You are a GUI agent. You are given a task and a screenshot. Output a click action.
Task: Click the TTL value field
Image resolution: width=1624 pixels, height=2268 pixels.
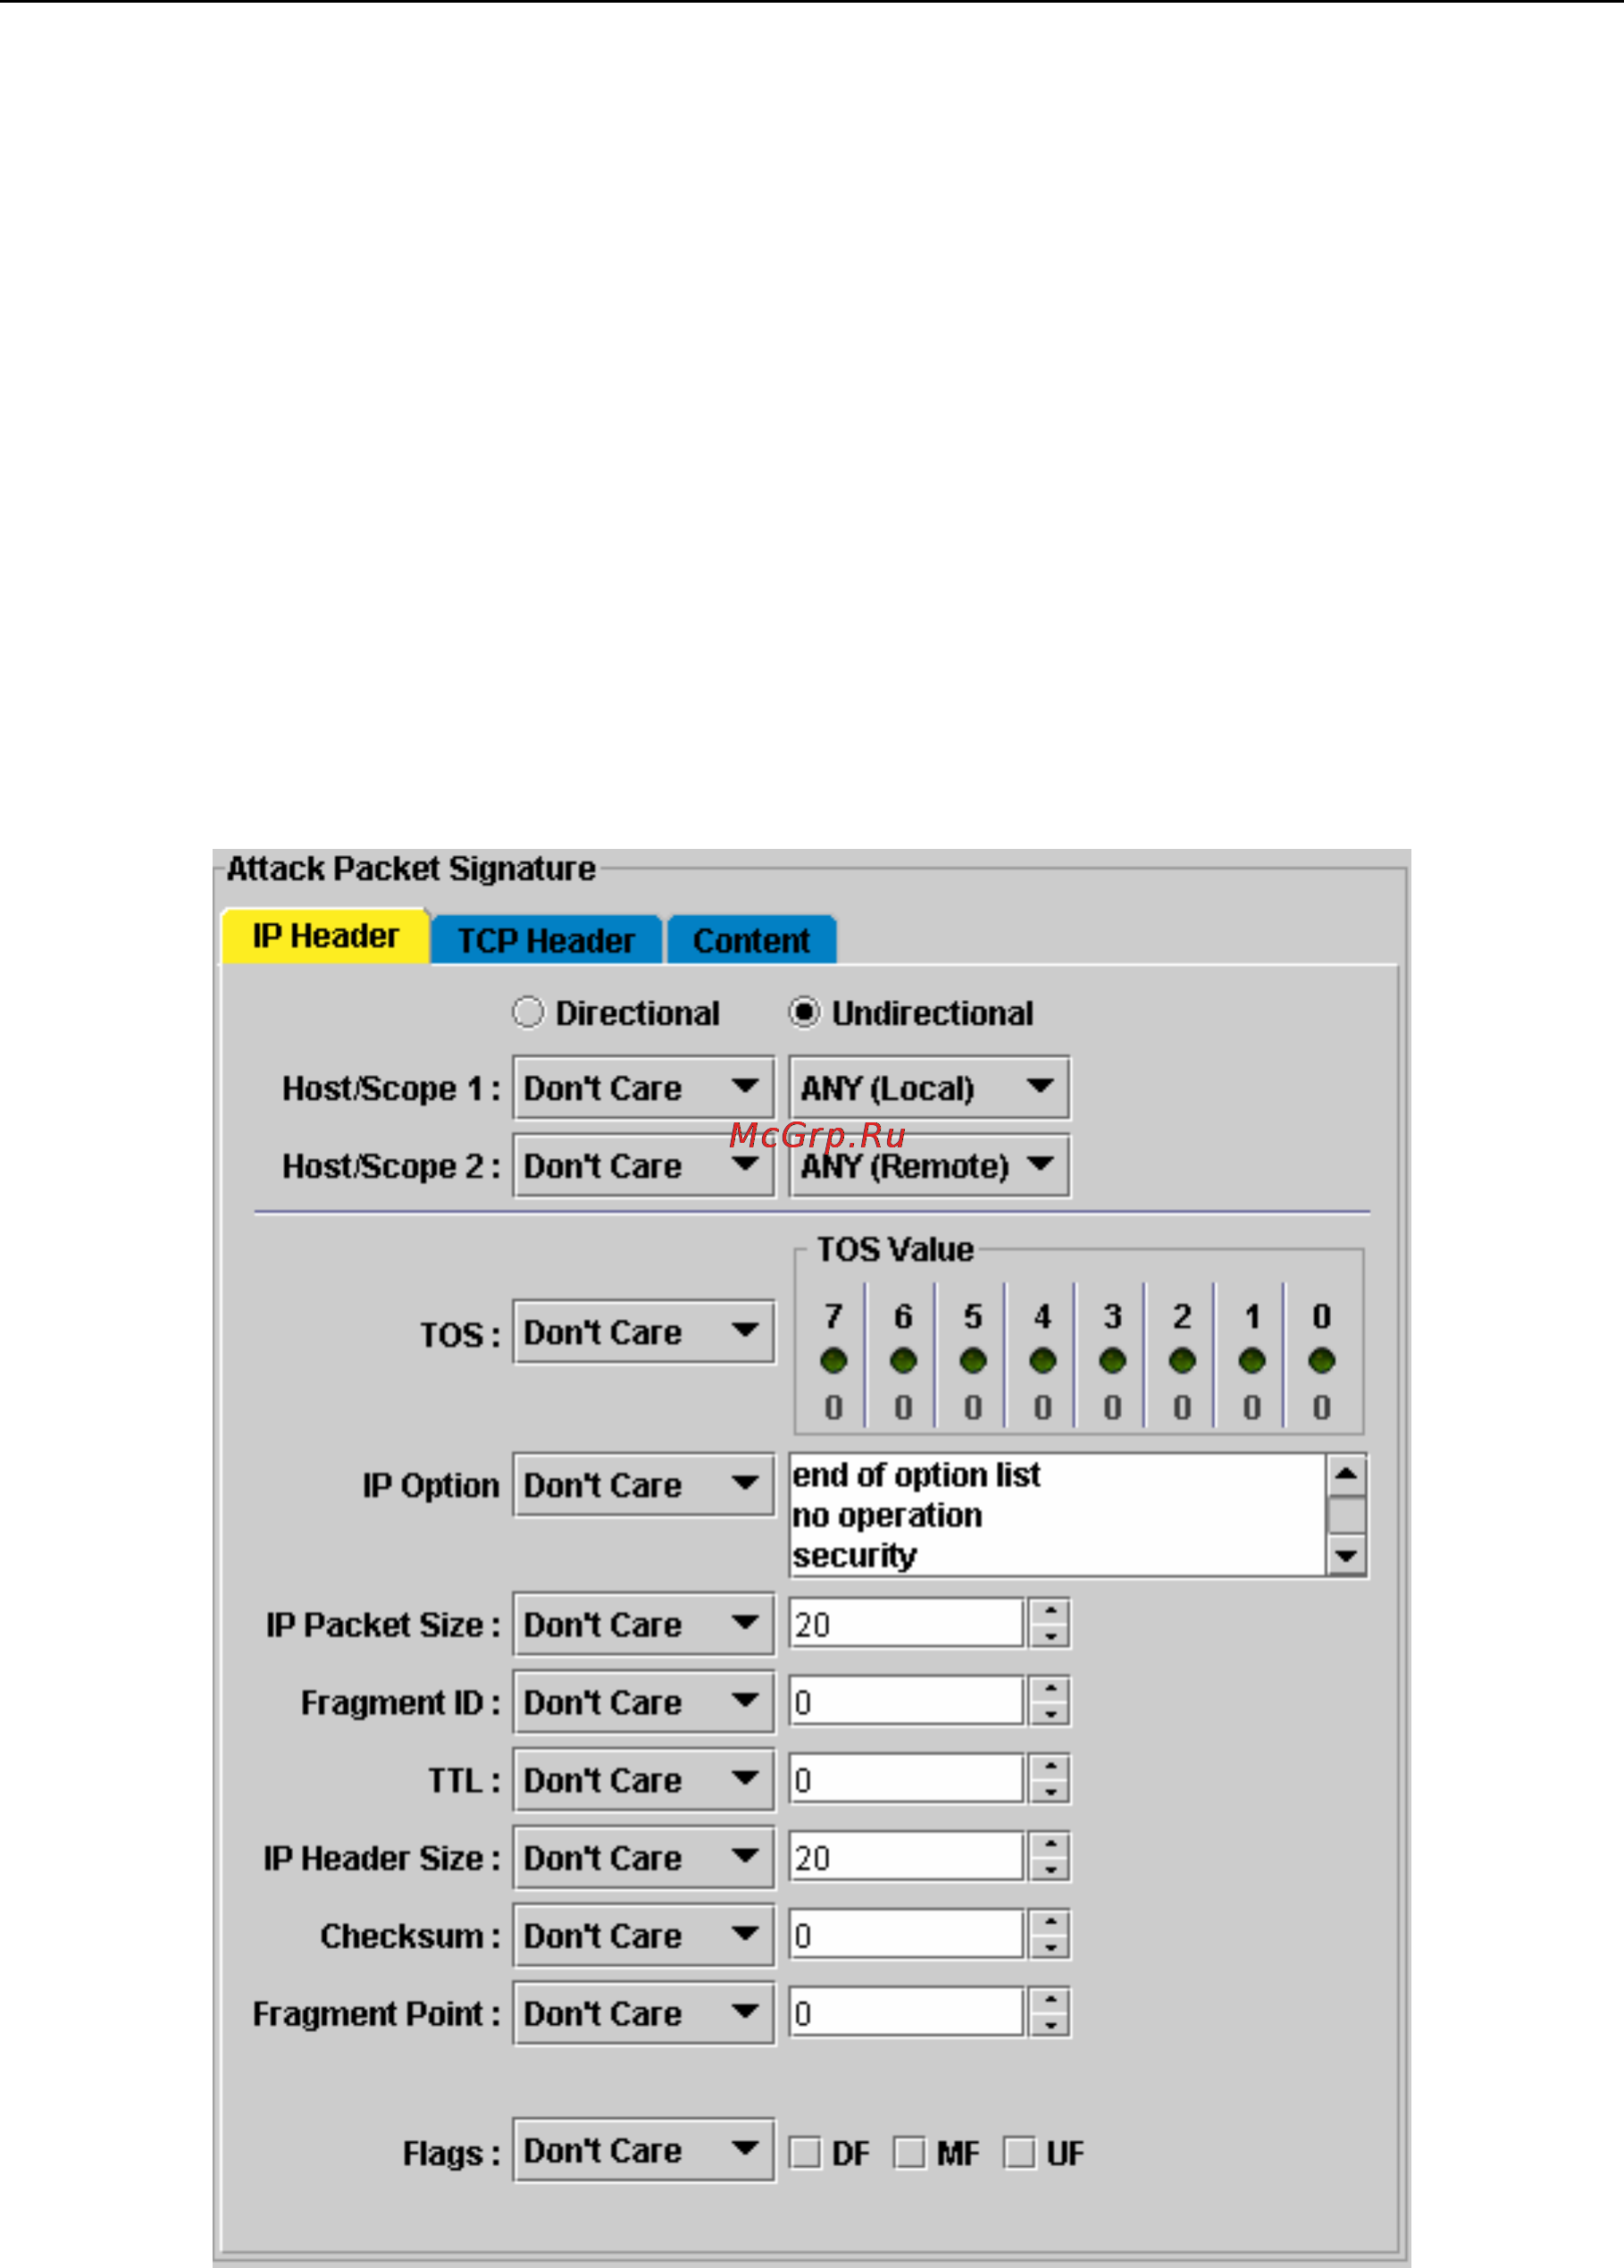(908, 1780)
